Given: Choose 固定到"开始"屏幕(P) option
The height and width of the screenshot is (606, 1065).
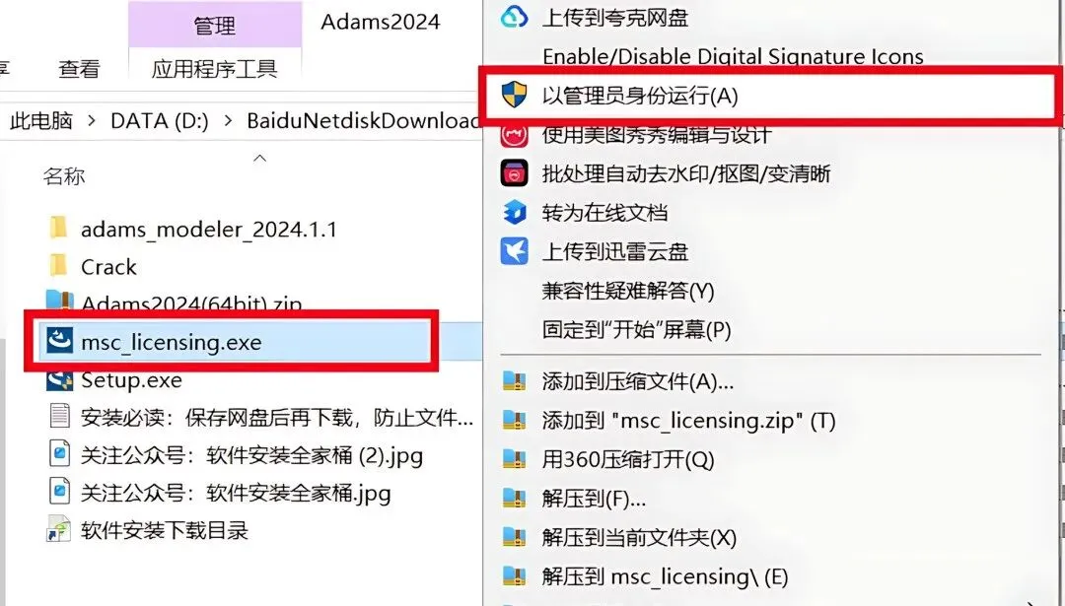Looking at the screenshot, I should point(636,330).
